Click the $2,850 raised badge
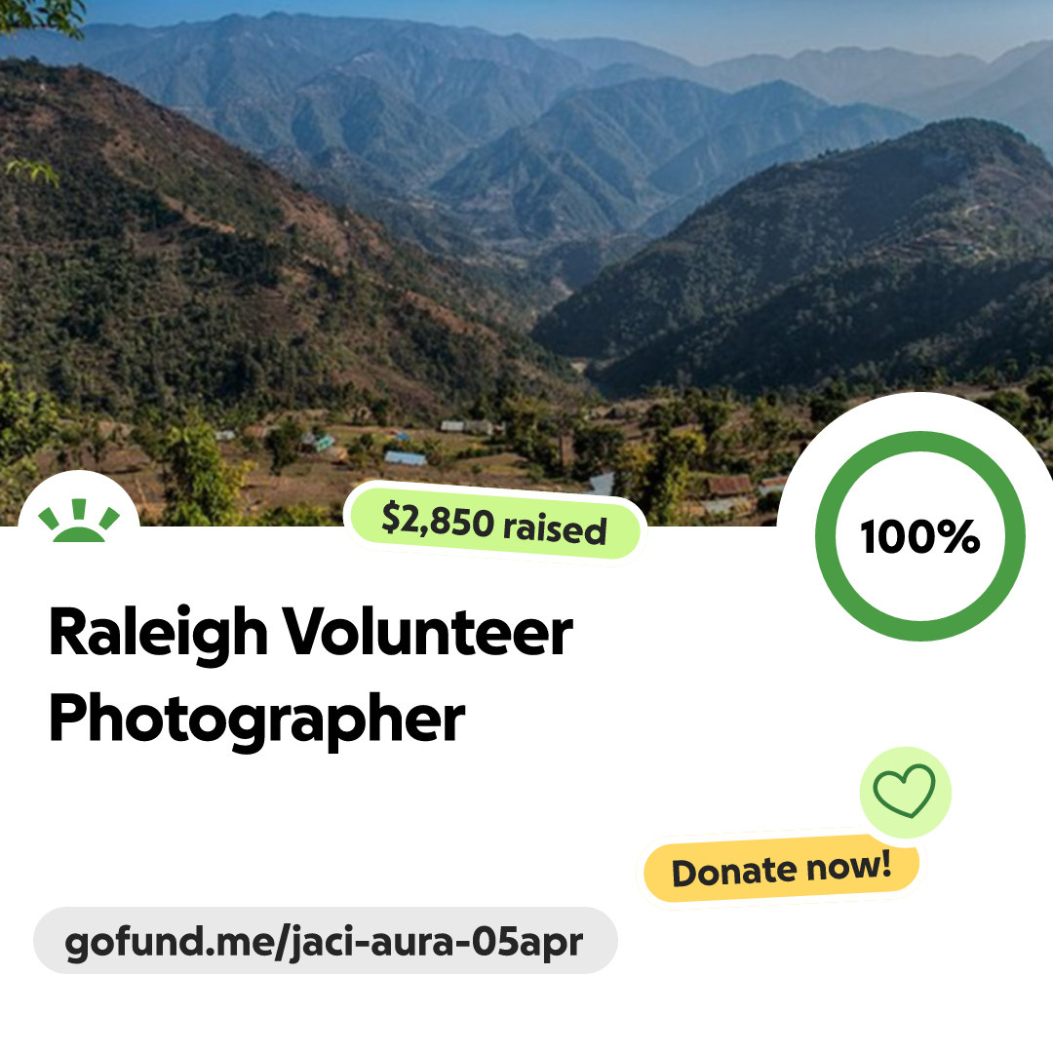Image resolution: width=1053 pixels, height=1053 pixels. [x=495, y=524]
